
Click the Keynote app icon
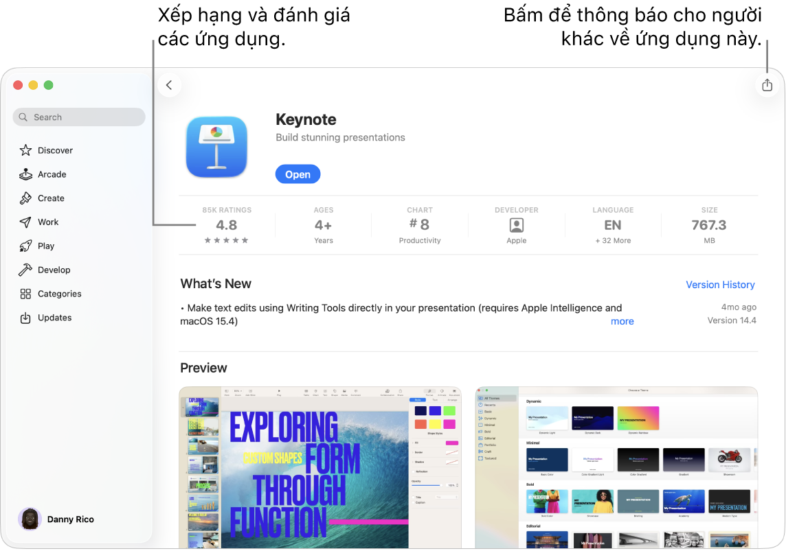pos(216,147)
